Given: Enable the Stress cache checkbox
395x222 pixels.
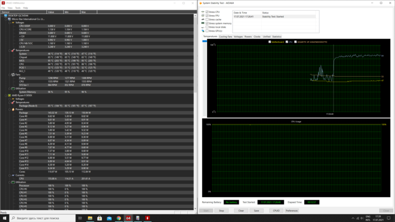Looking at the screenshot, I should tap(207, 19).
